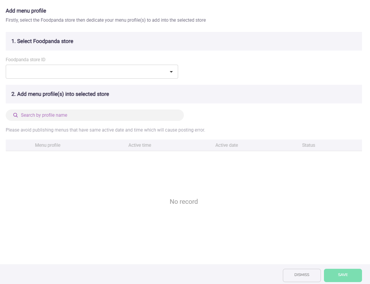
Task: Click the 'No record' placeholder text
Action: pyautogui.click(x=183, y=201)
